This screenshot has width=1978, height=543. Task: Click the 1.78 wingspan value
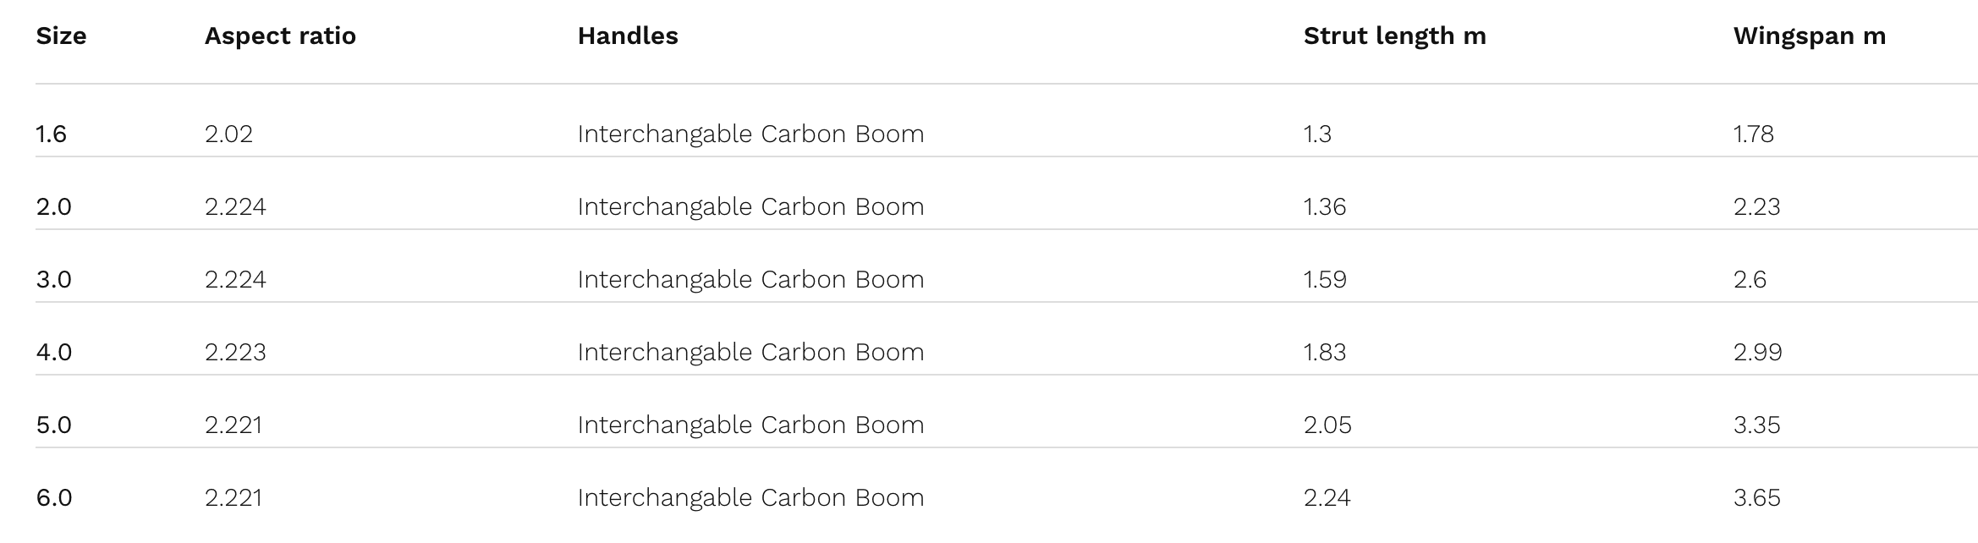click(x=1753, y=134)
